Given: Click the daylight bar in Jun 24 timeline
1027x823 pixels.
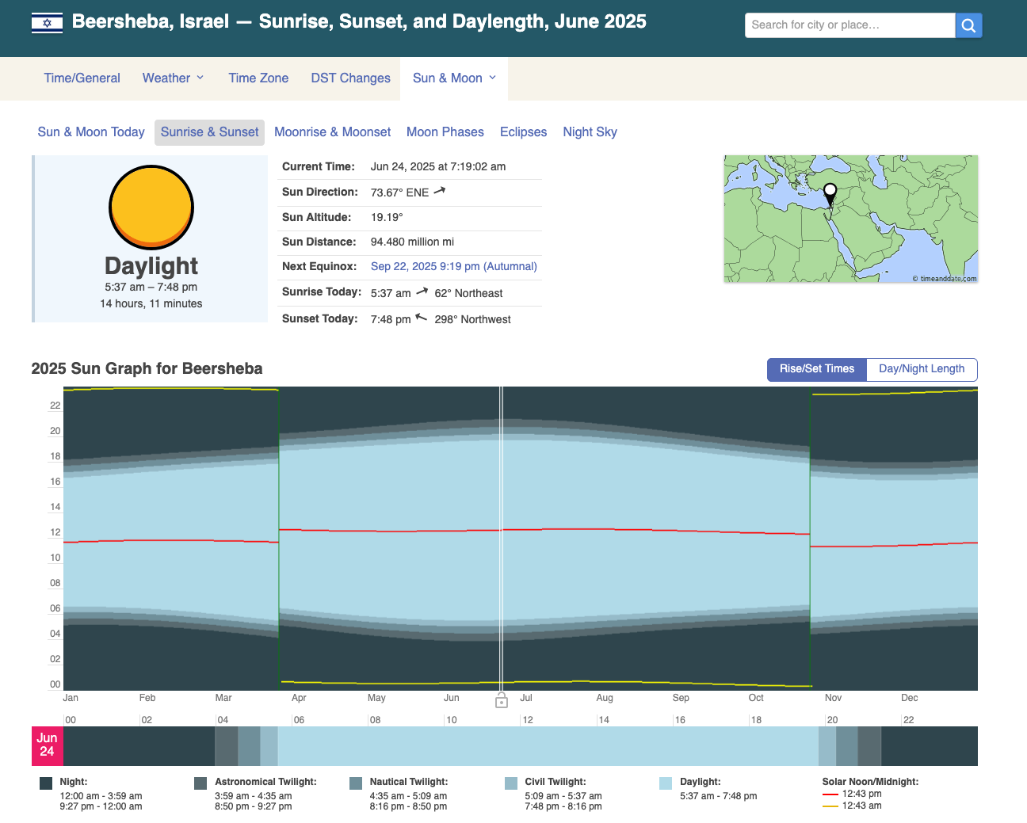Looking at the screenshot, I should click(x=548, y=746).
